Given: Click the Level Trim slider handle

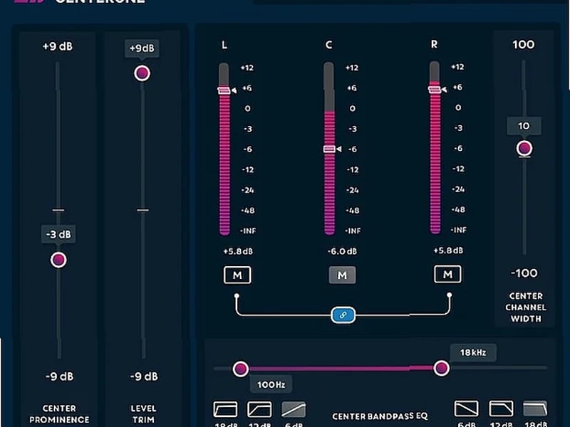Looking at the screenshot, I should coord(143,72).
